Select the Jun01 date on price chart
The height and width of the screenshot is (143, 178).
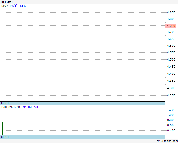point(4,103)
